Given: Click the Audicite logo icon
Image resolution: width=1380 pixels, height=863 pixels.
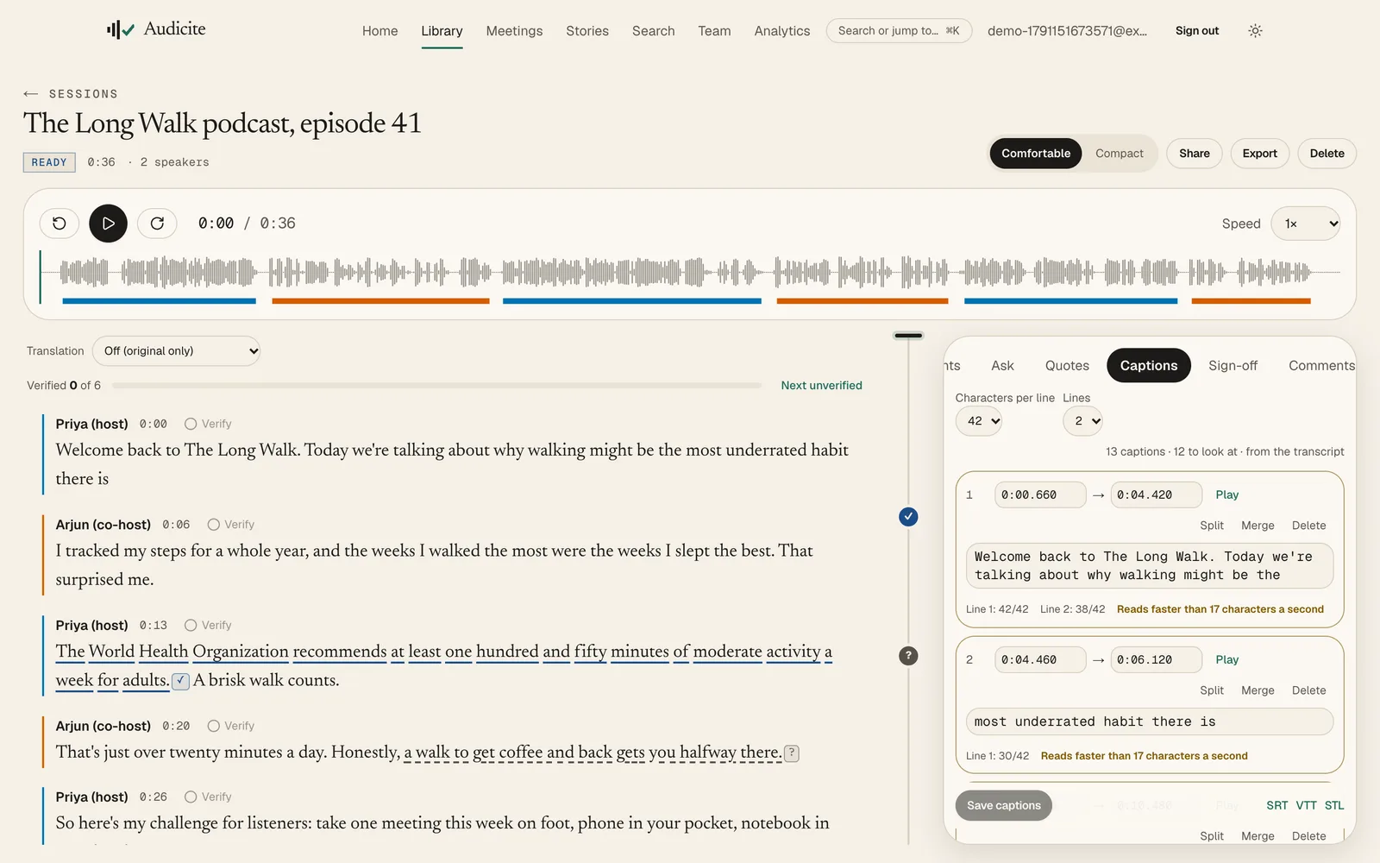Looking at the screenshot, I should click(121, 29).
